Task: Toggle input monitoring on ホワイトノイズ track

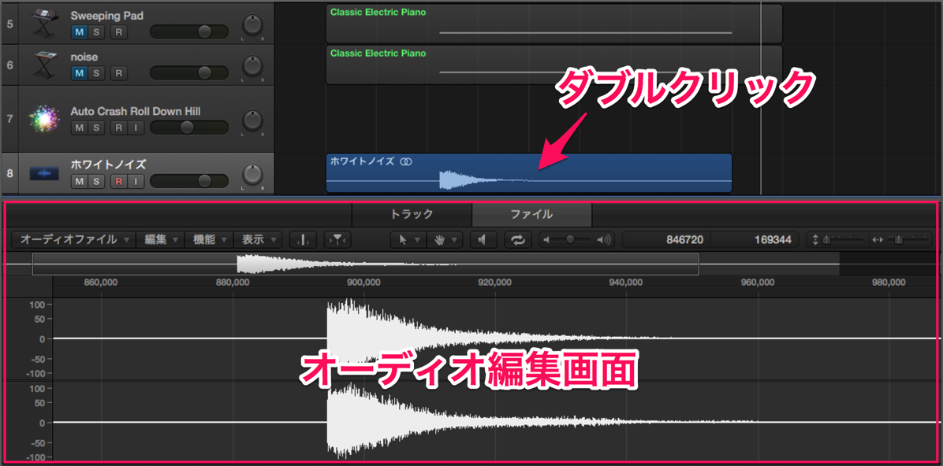Action: click(136, 181)
